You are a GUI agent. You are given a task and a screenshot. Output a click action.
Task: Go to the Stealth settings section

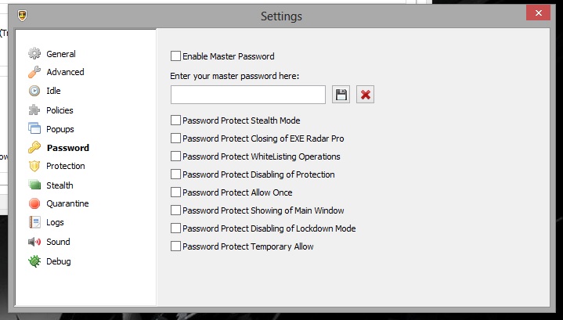click(60, 185)
